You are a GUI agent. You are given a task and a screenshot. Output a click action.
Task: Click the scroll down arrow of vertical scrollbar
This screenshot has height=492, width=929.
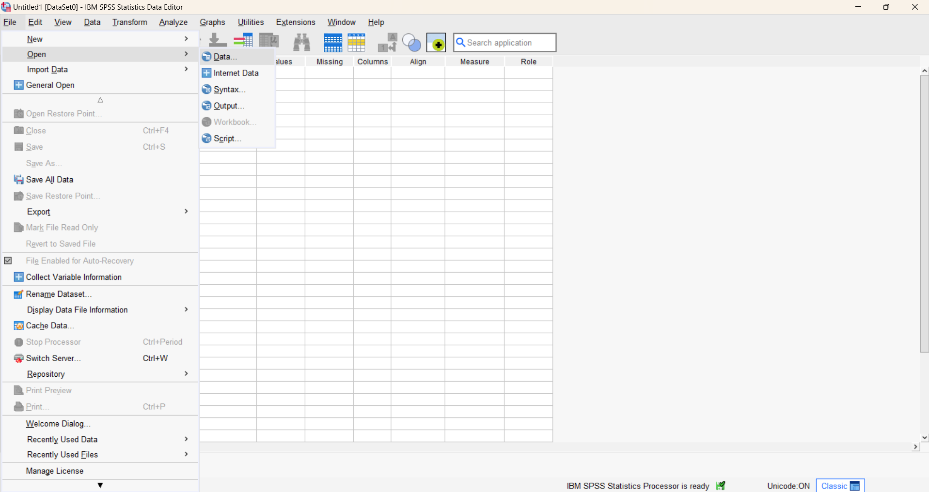point(925,438)
